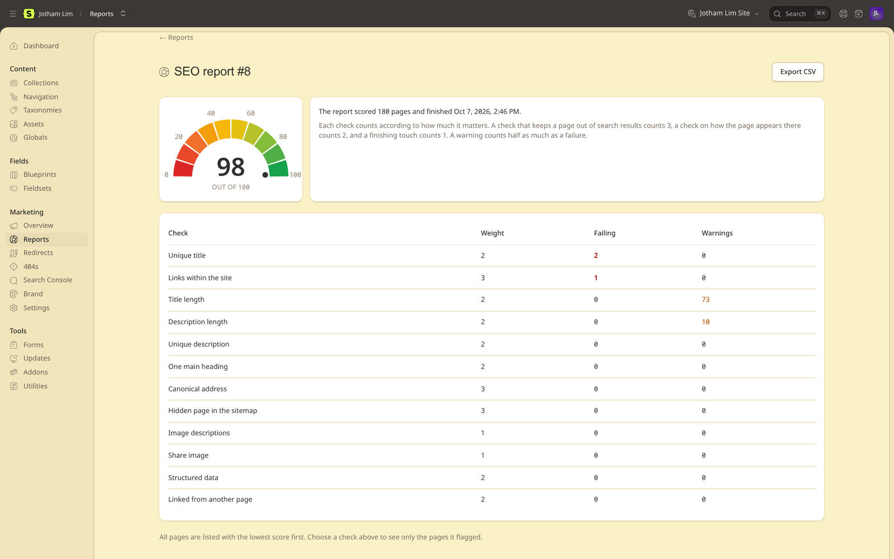Click the view site icon in top bar

[859, 13]
